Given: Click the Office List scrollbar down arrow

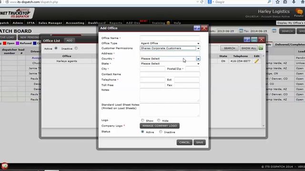Looking at the screenshot, I should click(264, 126).
